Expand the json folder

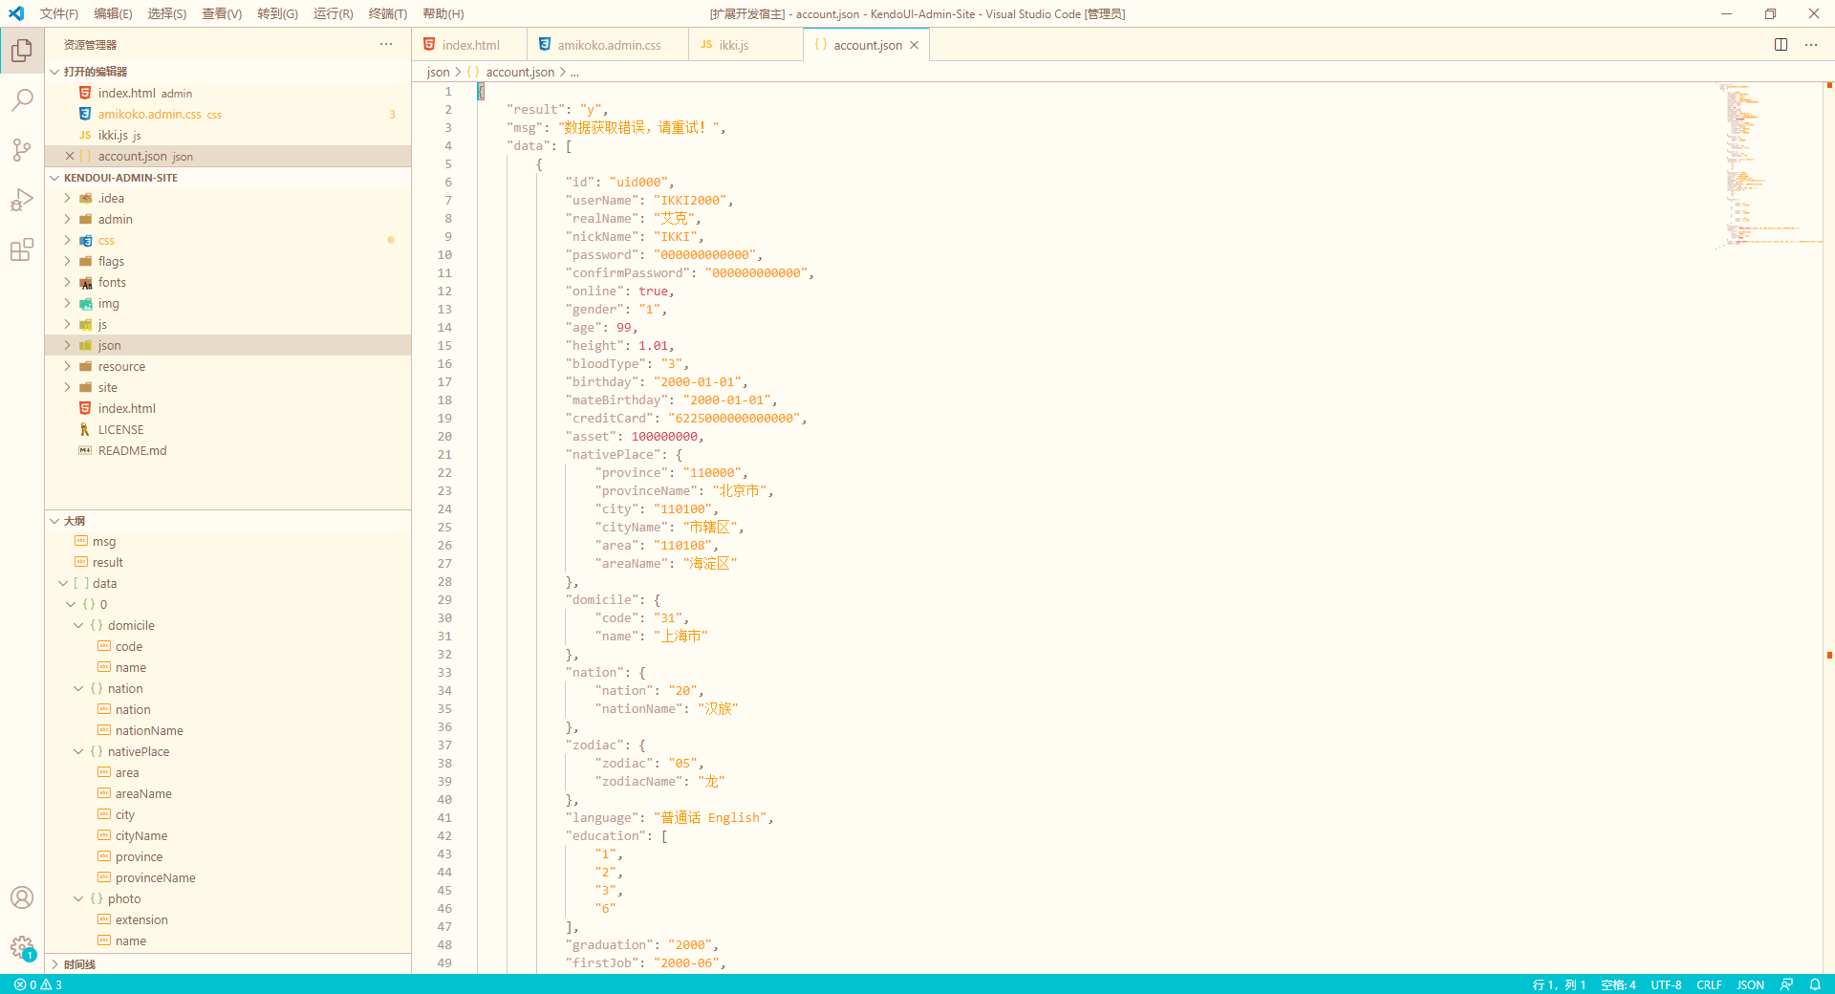(x=227, y=345)
